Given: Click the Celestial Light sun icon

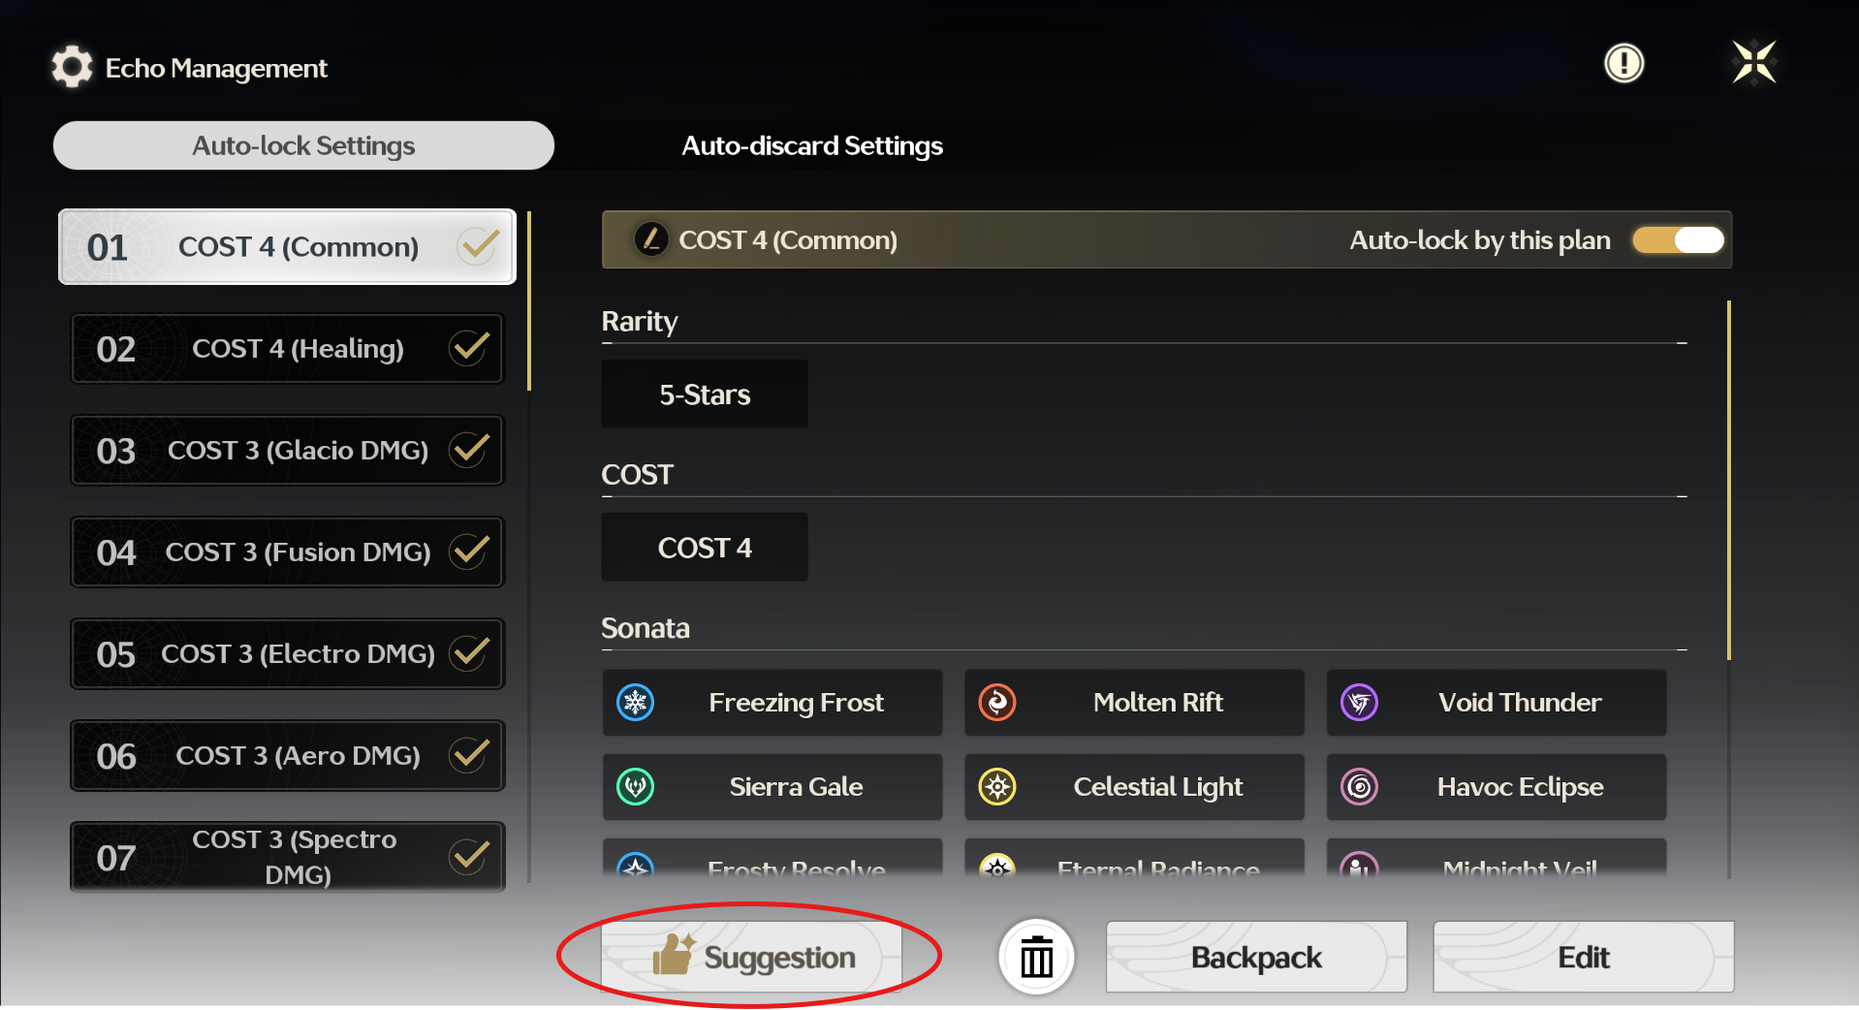Looking at the screenshot, I should [x=997, y=787].
